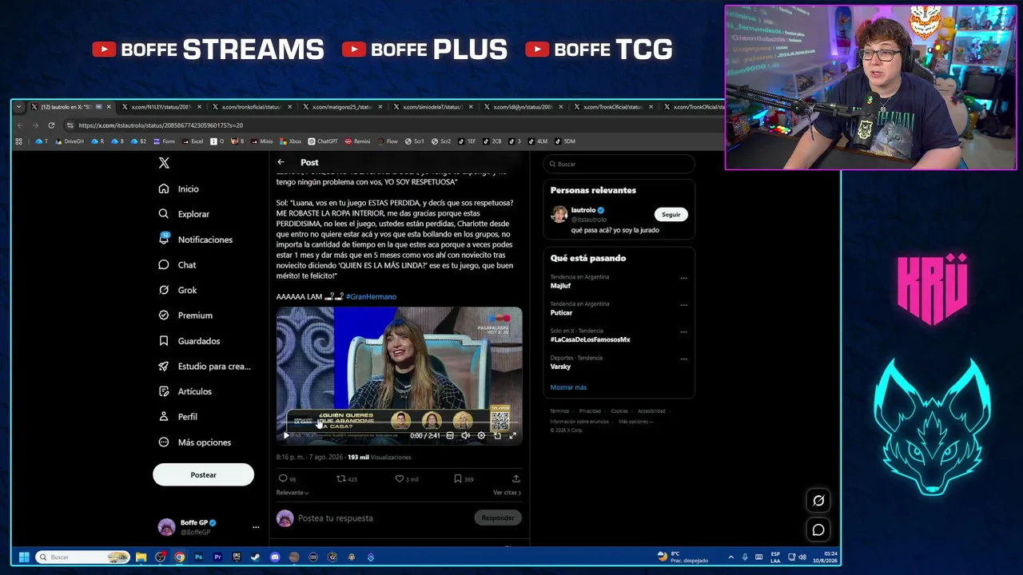Open the ChatGPT bookmark
The width and height of the screenshot is (1023, 575).
pos(323,141)
